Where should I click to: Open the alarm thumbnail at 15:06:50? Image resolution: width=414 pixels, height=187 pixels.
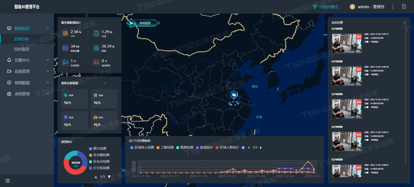click(347, 76)
